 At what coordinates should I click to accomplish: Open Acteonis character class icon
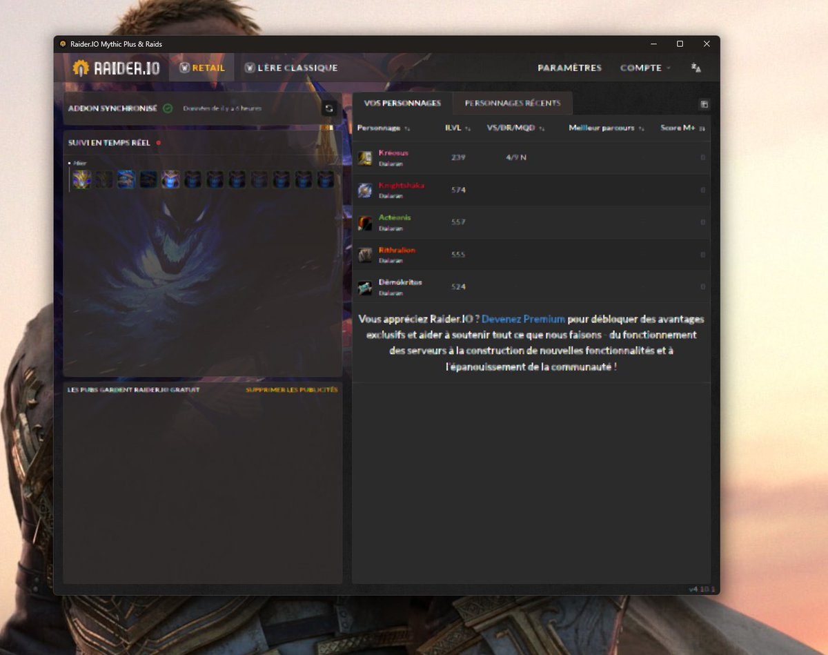[365, 223]
